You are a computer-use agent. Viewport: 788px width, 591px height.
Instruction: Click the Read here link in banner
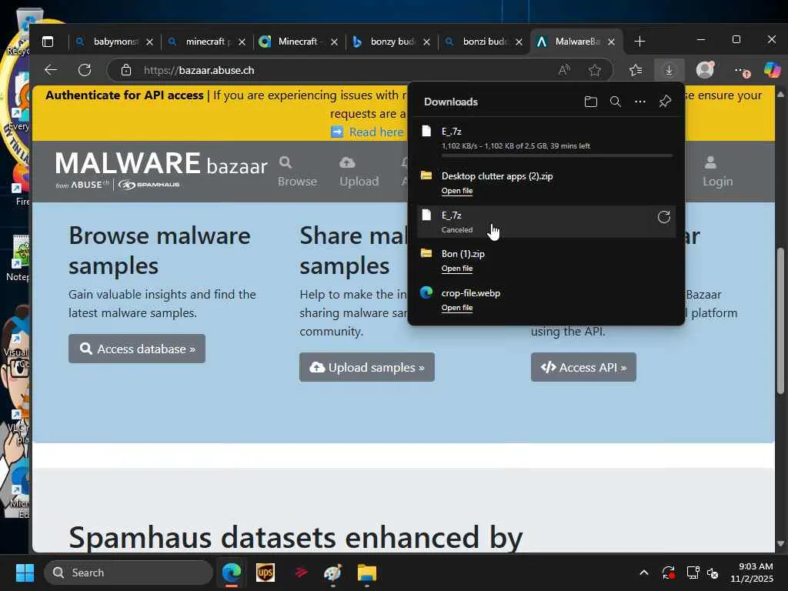pyautogui.click(x=376, y=132)
